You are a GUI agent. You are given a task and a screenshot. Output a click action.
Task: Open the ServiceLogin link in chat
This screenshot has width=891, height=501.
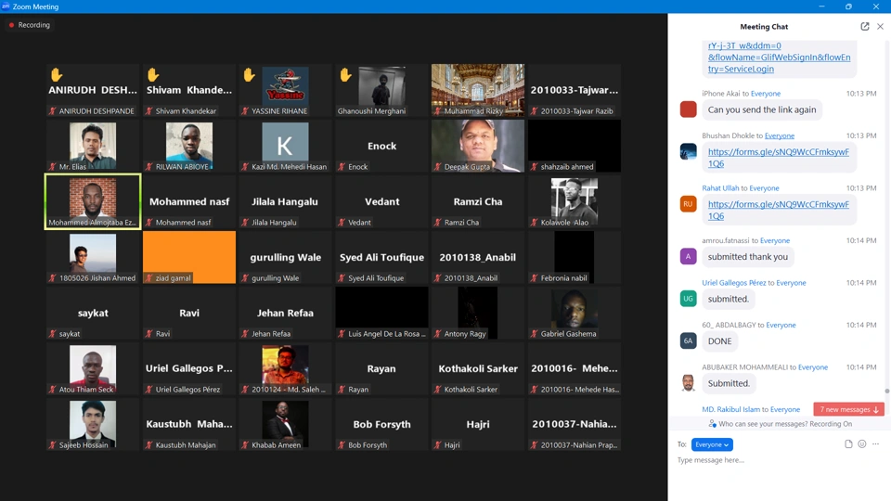pyautogui.click(x=779, y=57)
